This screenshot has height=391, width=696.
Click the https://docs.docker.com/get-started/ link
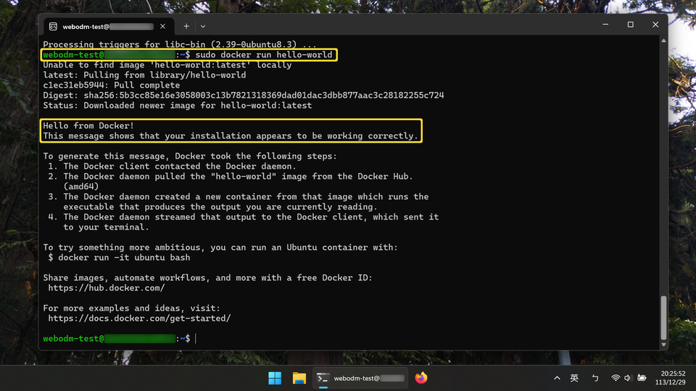pos(139,319)
